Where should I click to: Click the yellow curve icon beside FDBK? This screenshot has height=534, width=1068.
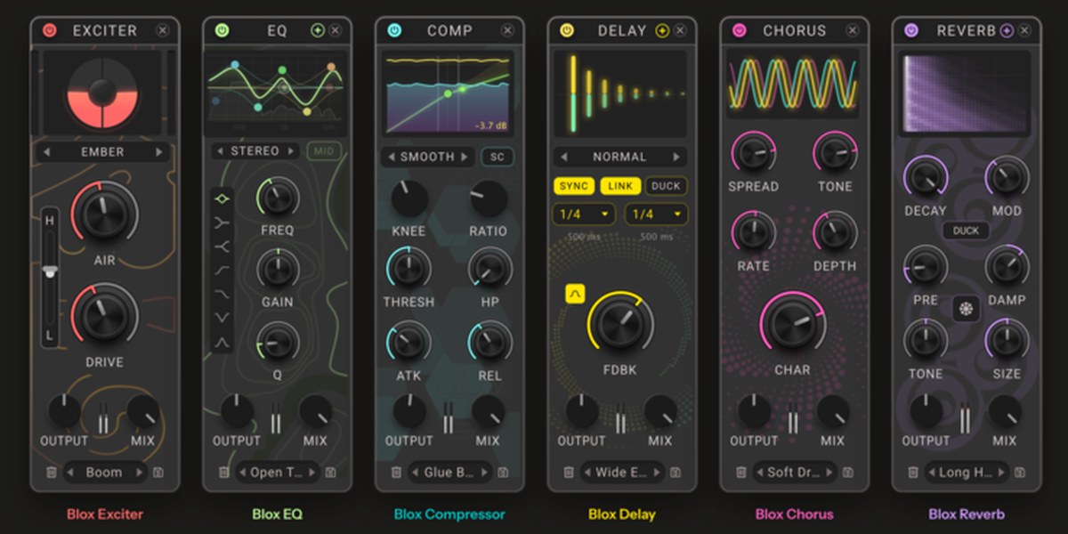[x=575, y=294]
